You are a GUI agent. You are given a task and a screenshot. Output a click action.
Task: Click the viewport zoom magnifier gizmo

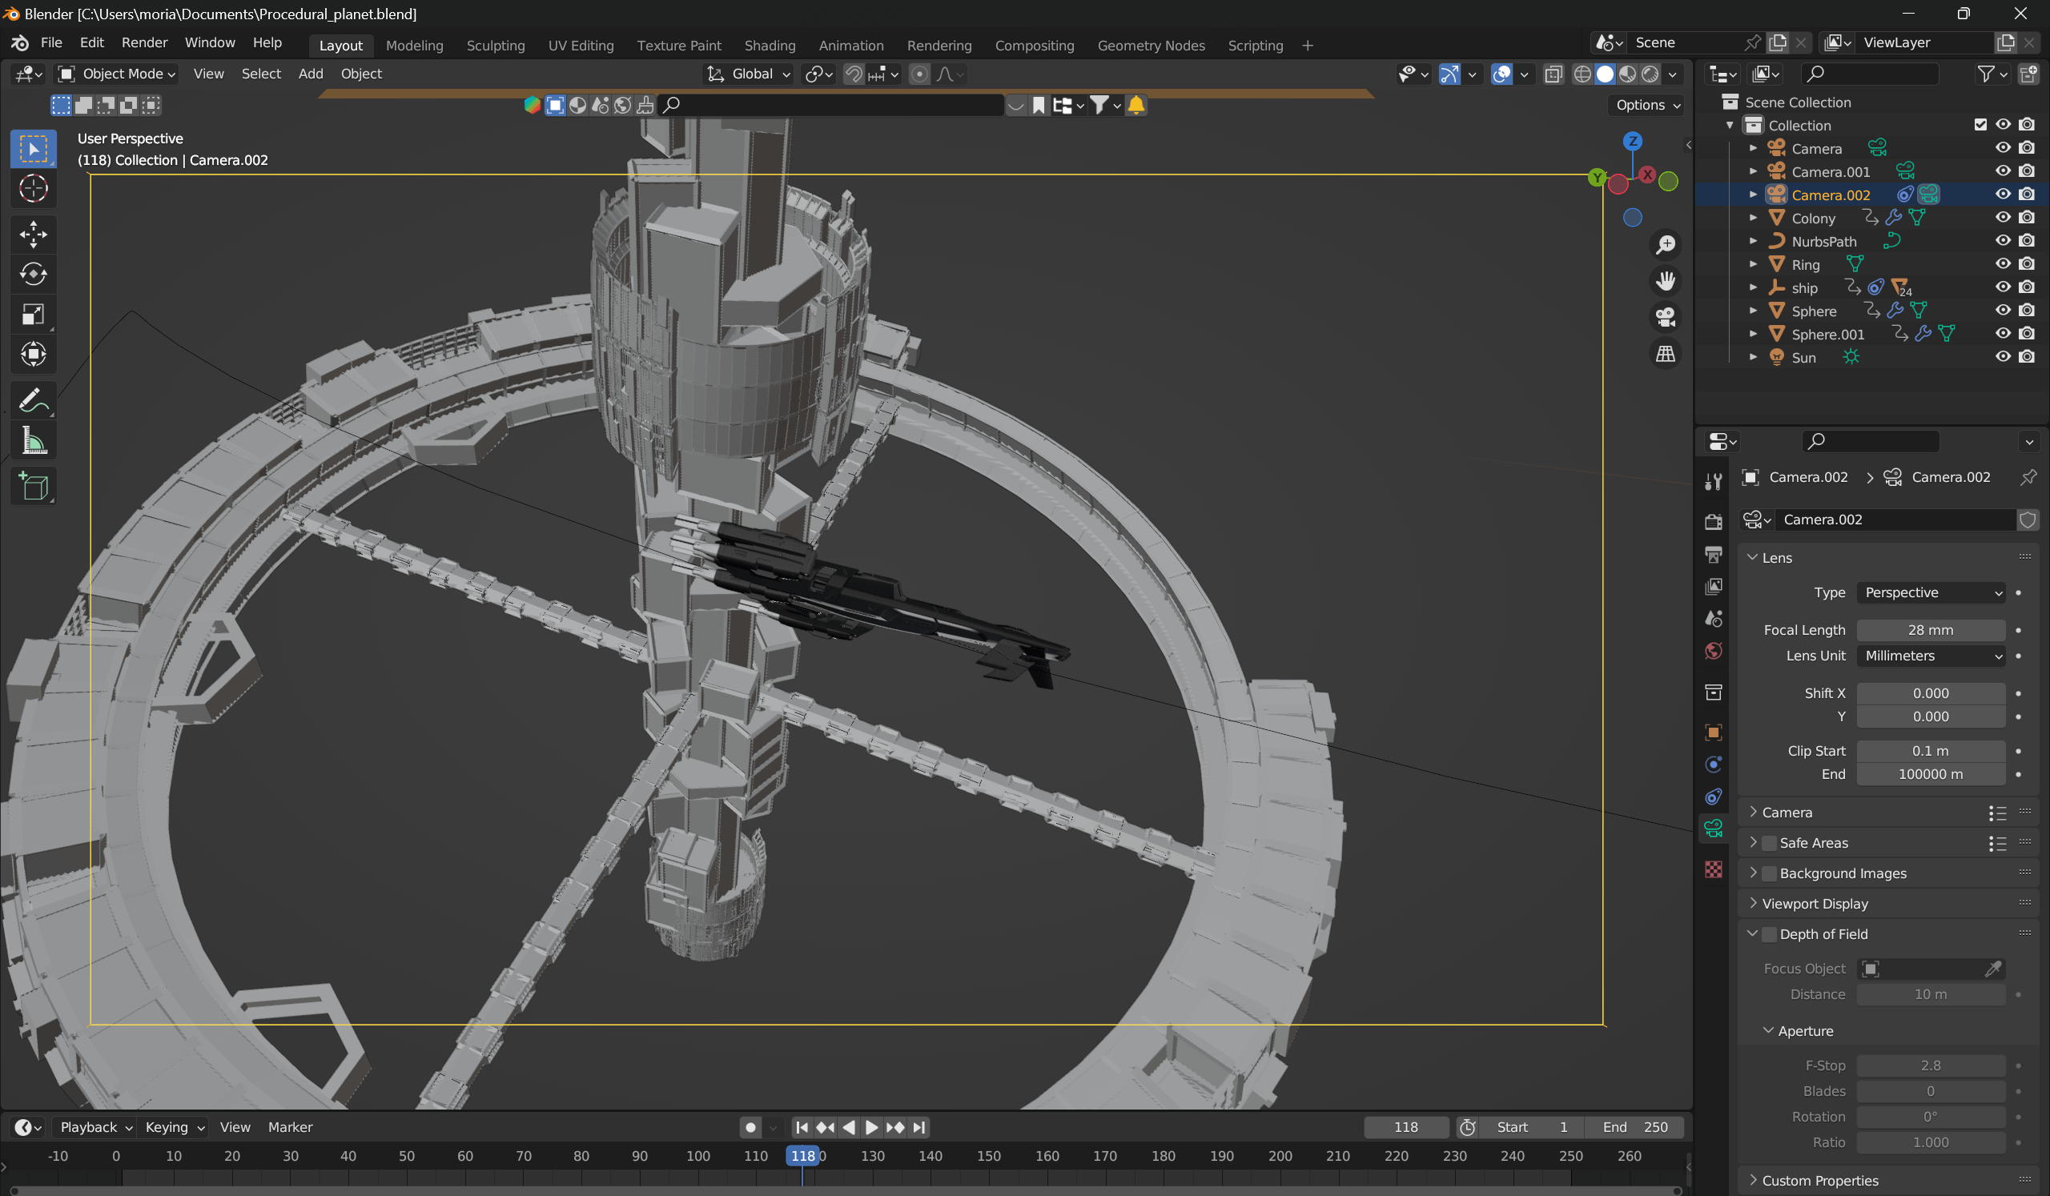(1665, 244)
